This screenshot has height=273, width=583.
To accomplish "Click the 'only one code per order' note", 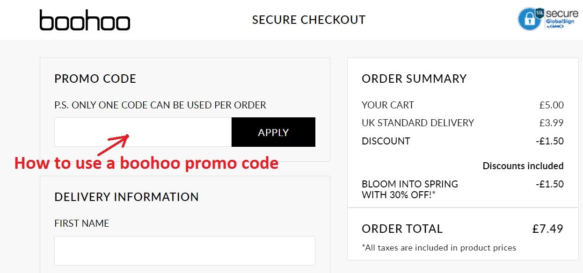I will pos(160,105).
